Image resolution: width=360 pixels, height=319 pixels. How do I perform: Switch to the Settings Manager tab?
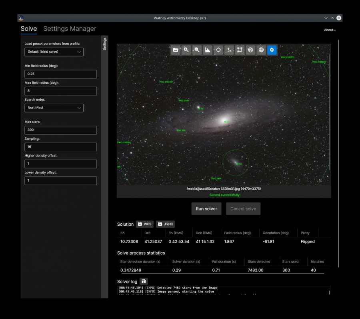70,29
